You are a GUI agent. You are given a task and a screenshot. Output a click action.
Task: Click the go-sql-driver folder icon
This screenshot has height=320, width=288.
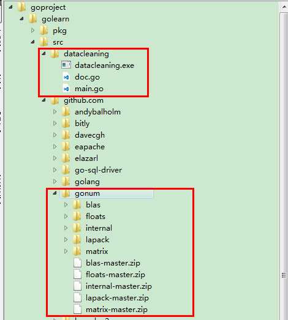66,170
